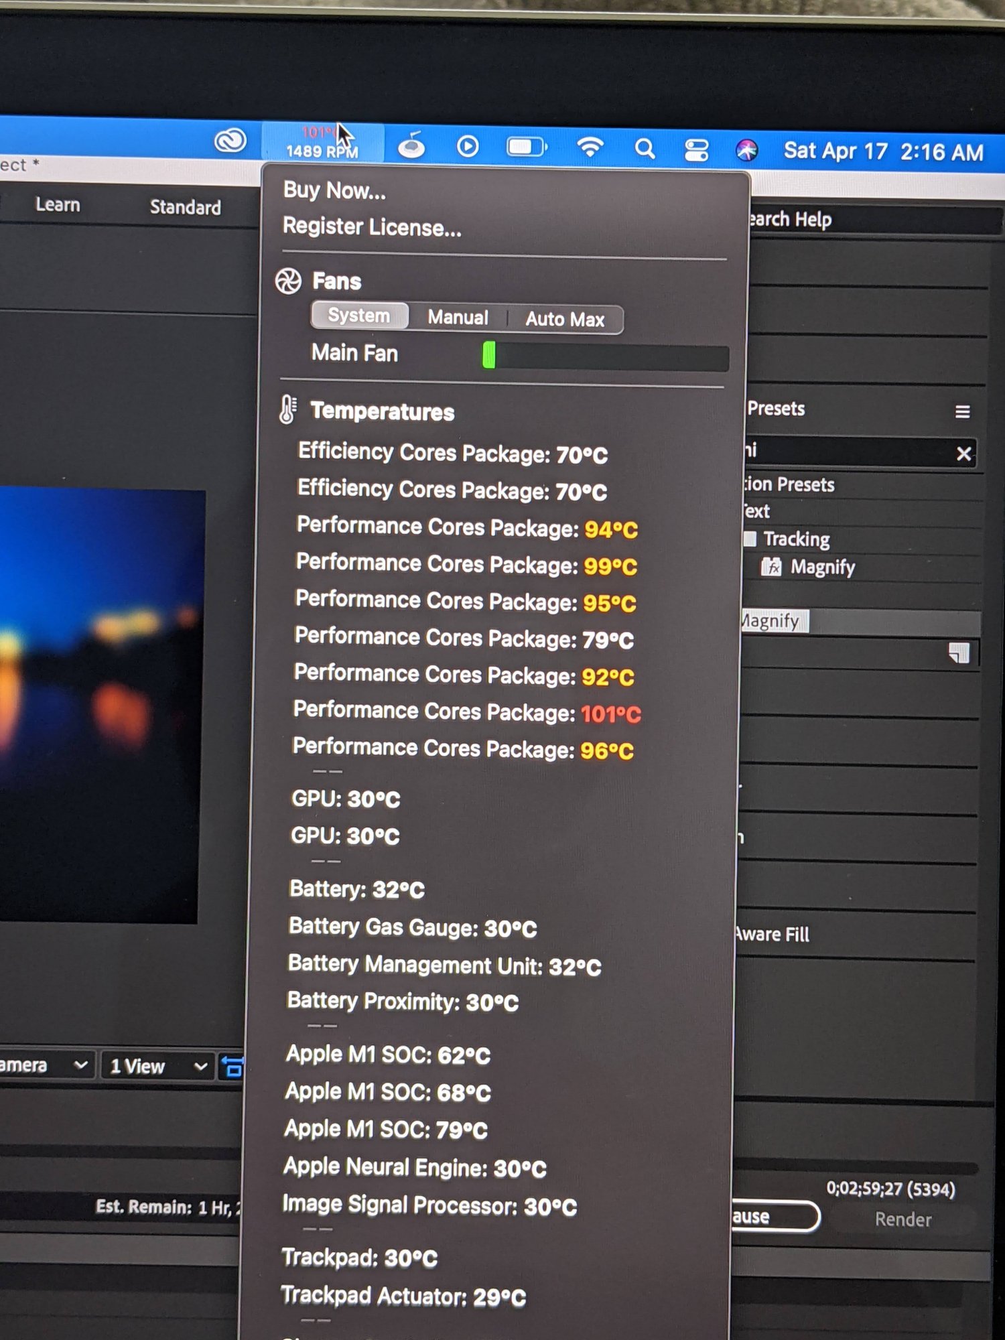
Task: Click the Battery Management Unit row
Action: [444, 965]
